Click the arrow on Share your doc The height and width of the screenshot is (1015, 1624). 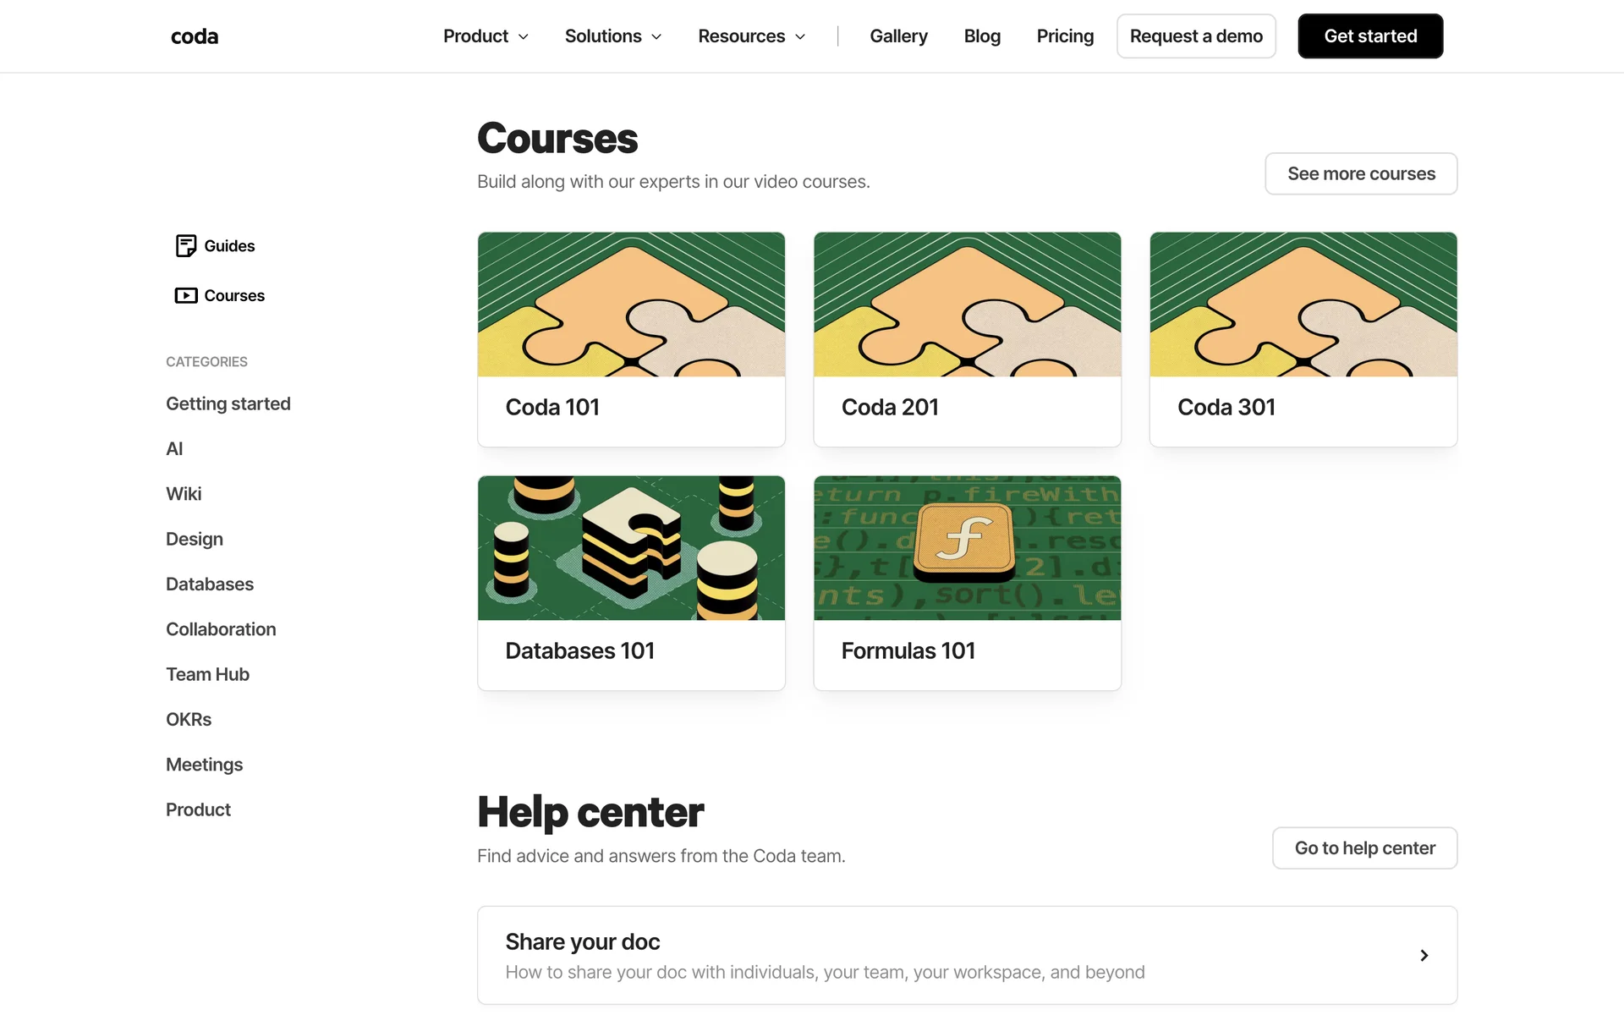tap(1424, 955)
